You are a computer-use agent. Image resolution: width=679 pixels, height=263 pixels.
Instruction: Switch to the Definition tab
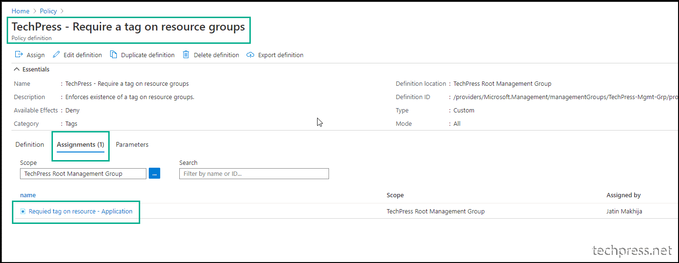coord(30,144)
